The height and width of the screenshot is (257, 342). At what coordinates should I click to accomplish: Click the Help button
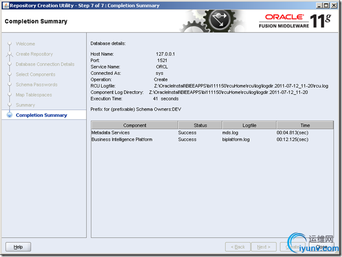coord(18,247)
